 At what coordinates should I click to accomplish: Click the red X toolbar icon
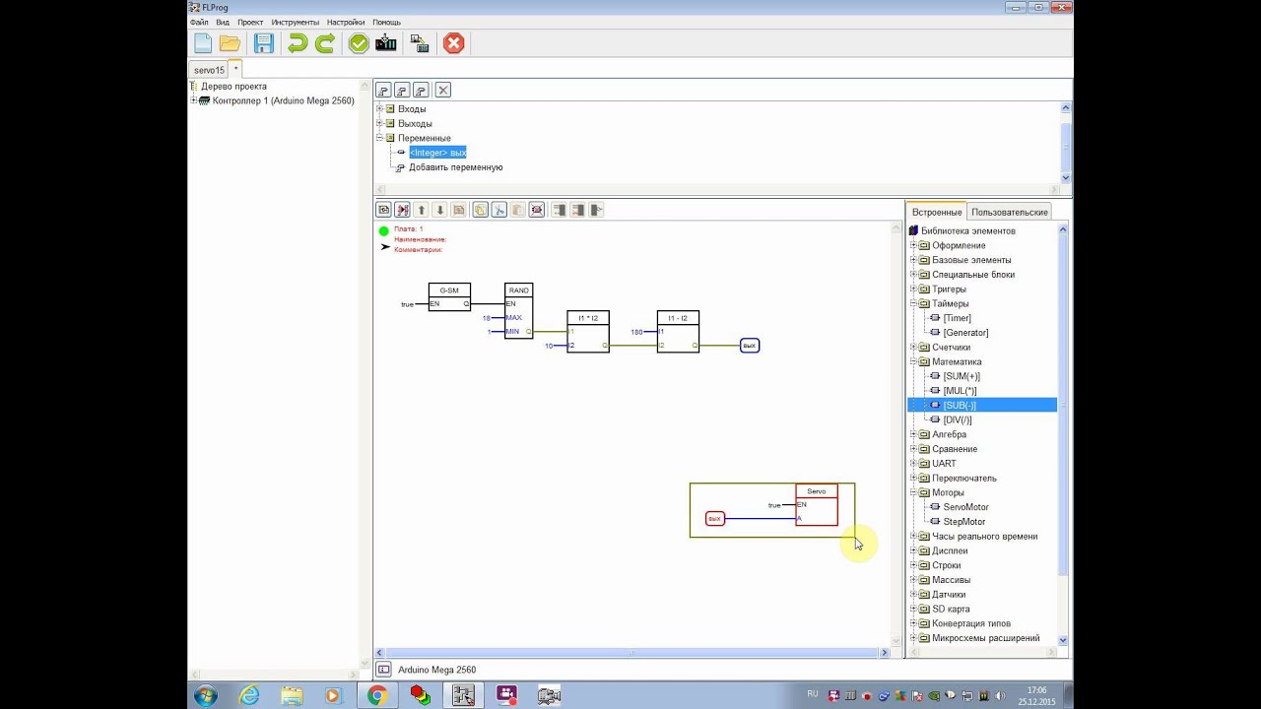[x=453, y=43]
